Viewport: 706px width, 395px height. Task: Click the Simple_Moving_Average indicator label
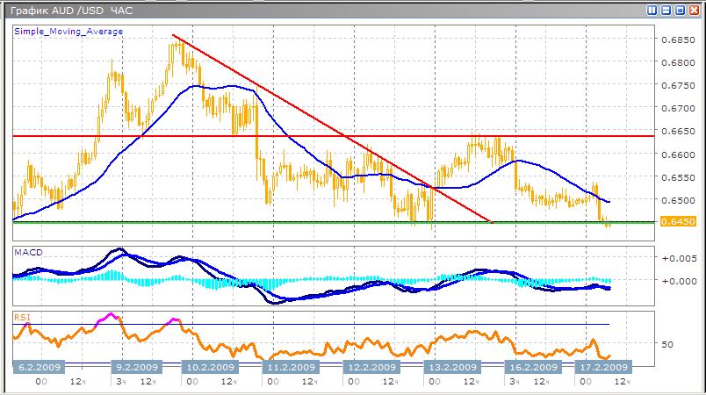click(68, 32)
